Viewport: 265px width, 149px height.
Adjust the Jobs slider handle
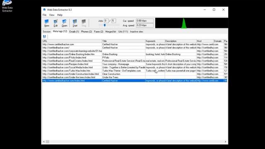pyautogui.click(x=105, y=25)
